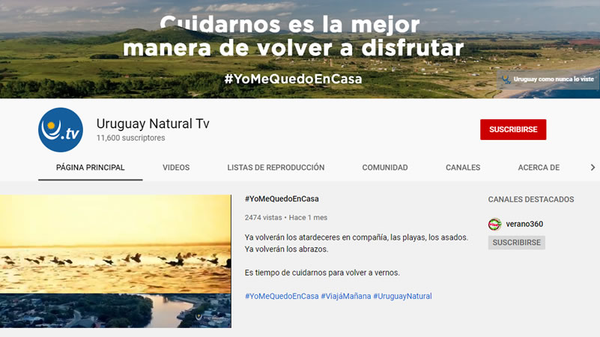This screenshot has width=600, height=337.
Task: Open the CANALES tab
Action: 463,168
